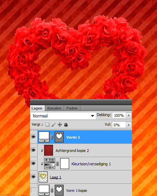Toggle lock position move icon

click(60, 125)
